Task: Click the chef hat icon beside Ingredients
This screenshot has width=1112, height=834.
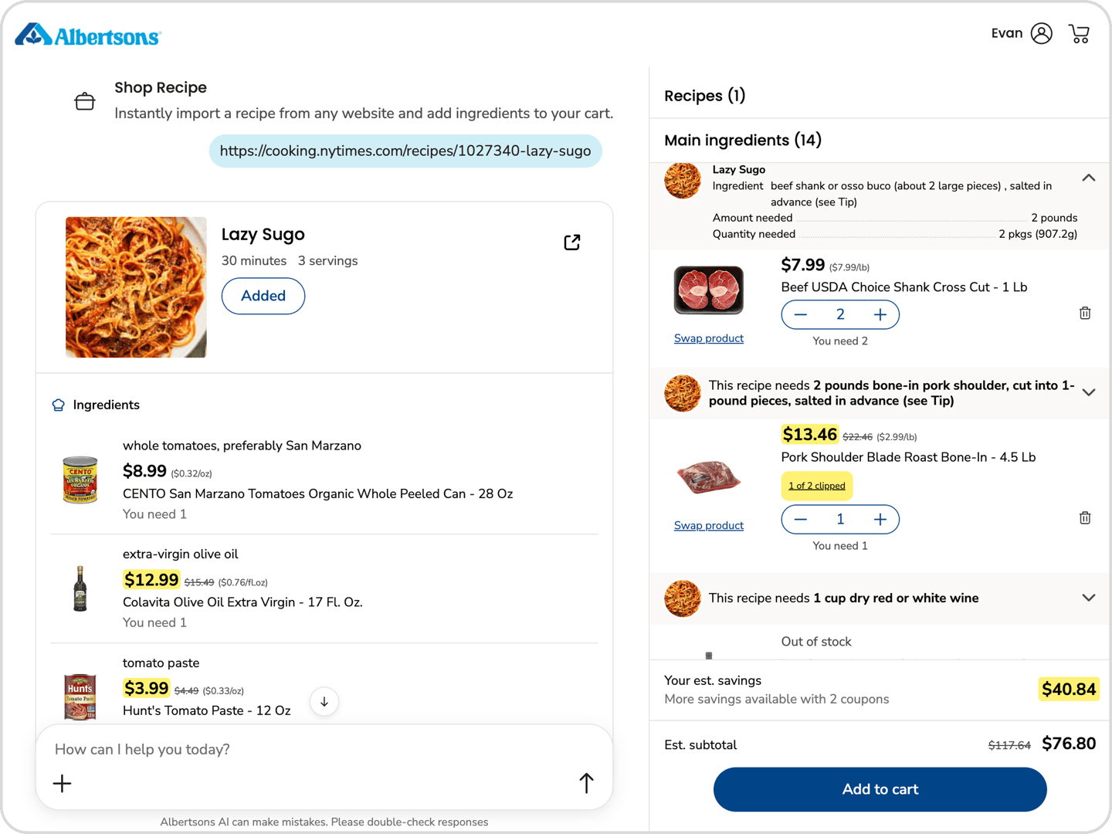Action: pyautogui.click(x=58, y=404)
